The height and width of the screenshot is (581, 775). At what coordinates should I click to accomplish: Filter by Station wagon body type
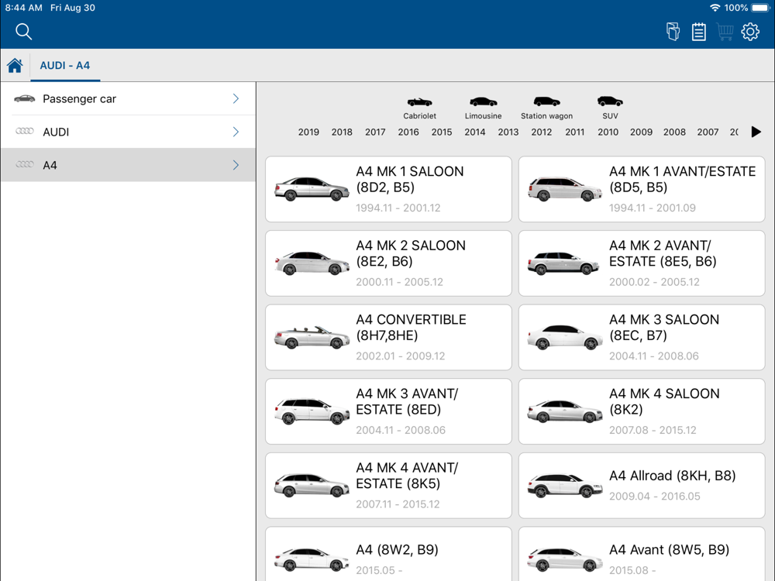[546, 108]
